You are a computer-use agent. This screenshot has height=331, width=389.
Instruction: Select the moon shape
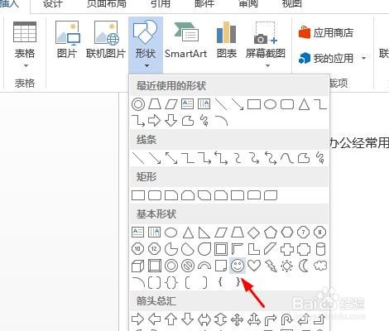click(304, 266)
